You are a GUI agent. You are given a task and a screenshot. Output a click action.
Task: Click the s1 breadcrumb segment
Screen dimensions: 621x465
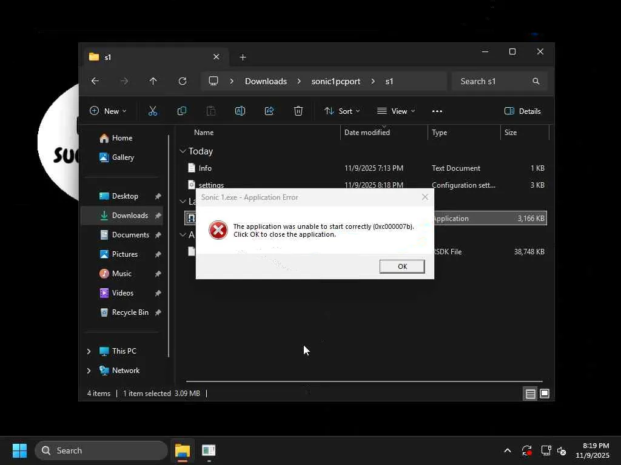(389, 81)
